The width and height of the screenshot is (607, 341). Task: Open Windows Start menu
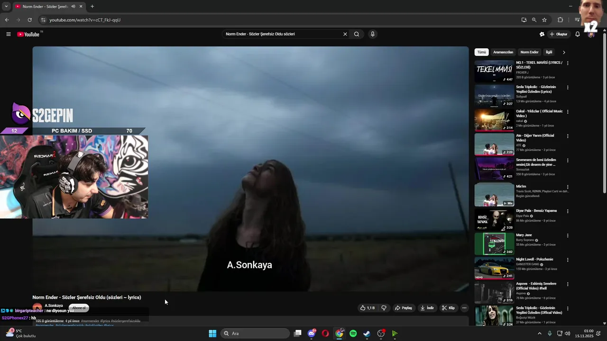[x=212, y=333]
